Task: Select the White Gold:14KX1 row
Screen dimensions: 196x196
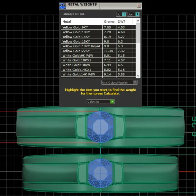Action: (98, 70)
